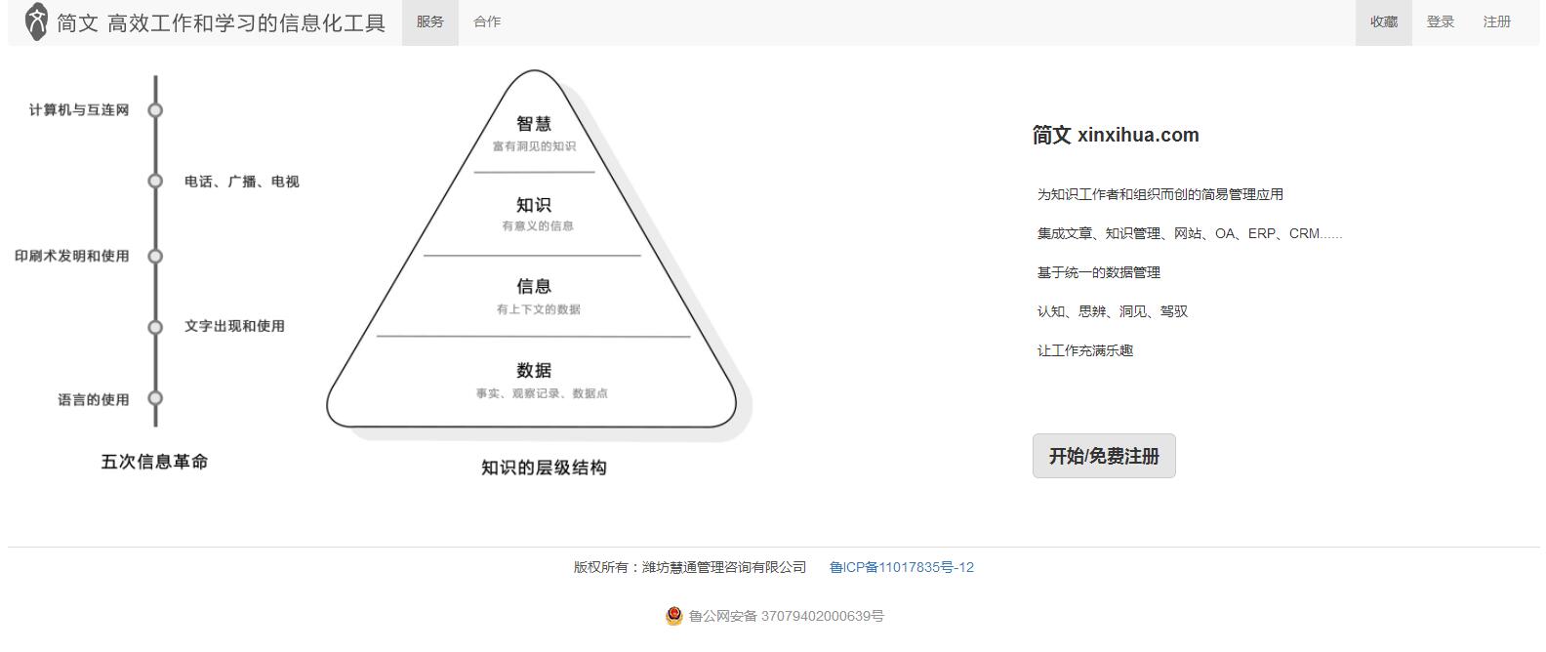1546x652 pixels.
Task: Click the 数据 base layer of pyramid
Action: tap(534, 380)
